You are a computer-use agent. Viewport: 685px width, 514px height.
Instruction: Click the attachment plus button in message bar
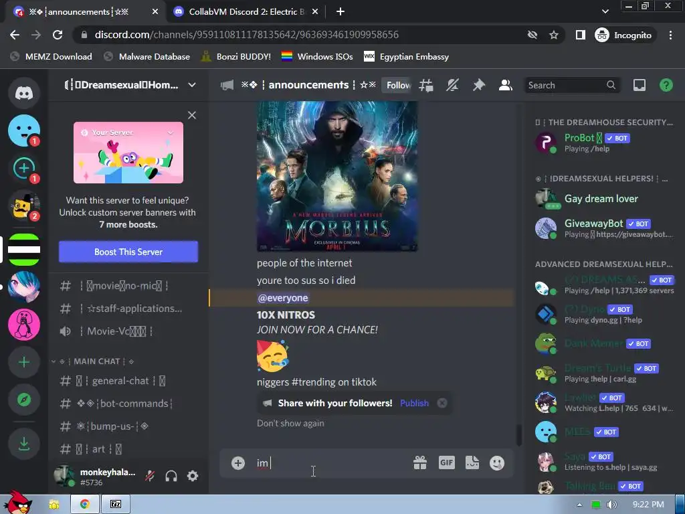(x=237, y=463)
